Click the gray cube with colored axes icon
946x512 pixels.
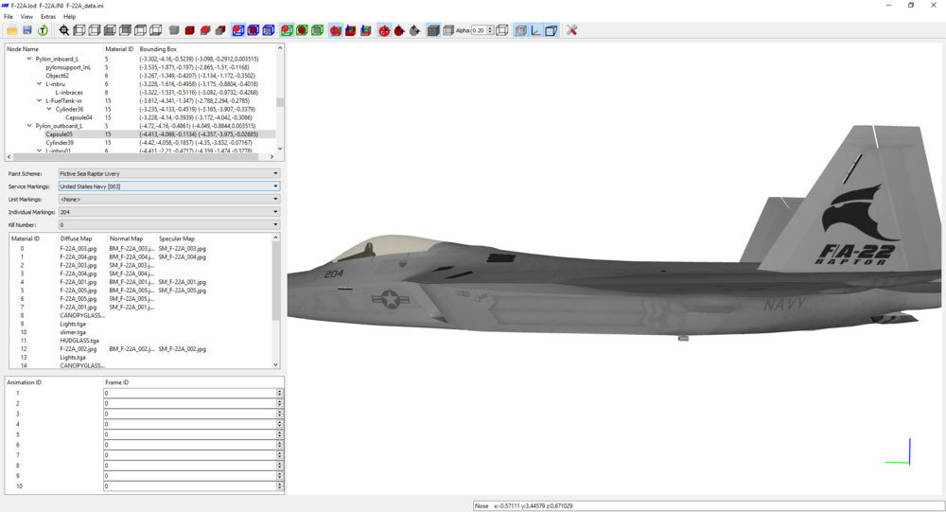tap(365, 30)
